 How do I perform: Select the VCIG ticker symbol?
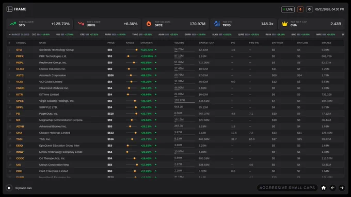pyautogui.click(x=20, y=82)
